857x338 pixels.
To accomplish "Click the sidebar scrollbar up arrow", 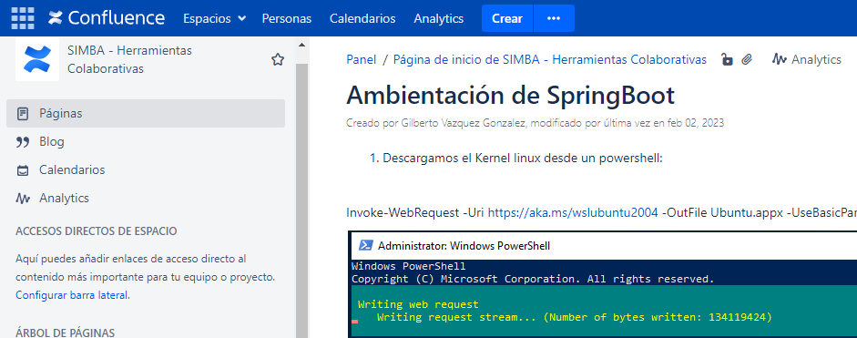I will pos(301,45).
